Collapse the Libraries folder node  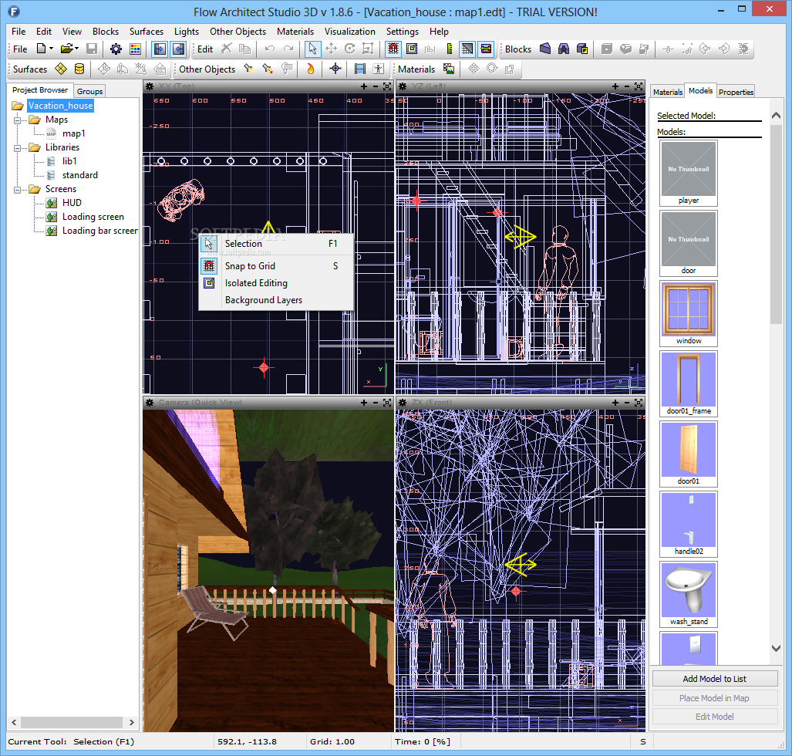17,147
